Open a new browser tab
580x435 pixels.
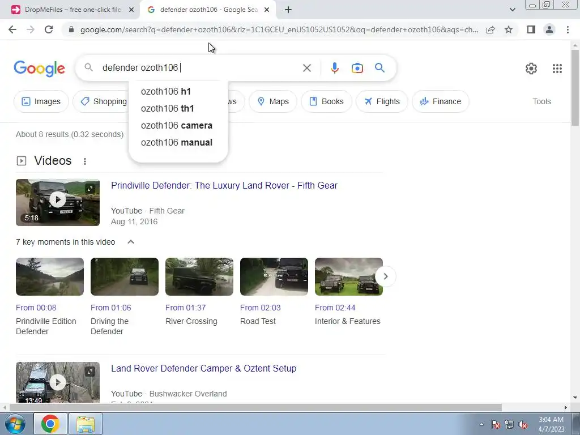point(288,10)
